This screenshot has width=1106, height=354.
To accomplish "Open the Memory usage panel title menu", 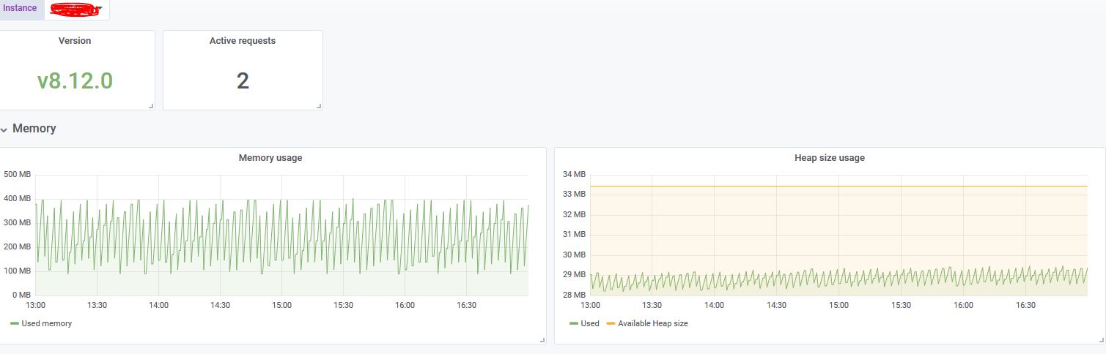I will 270,158.
